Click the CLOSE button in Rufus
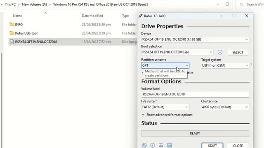 pos(238,146)
